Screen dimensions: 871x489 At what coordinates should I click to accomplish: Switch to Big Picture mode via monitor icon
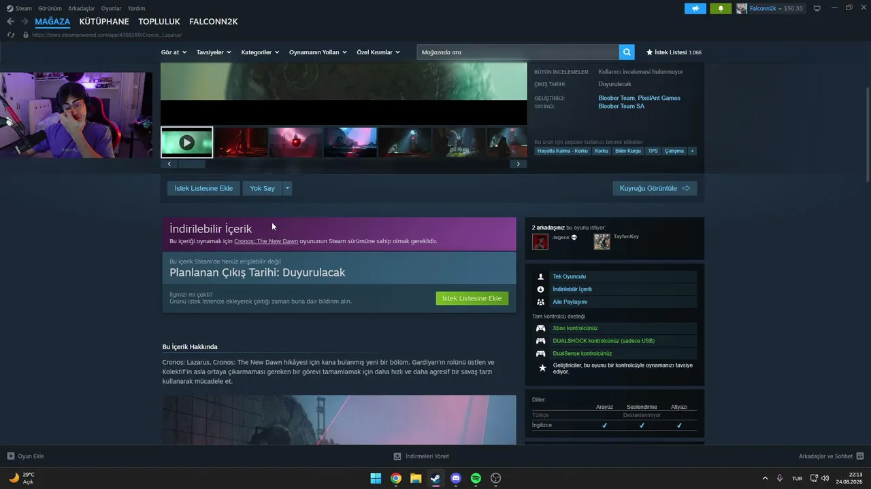[817, 8]
